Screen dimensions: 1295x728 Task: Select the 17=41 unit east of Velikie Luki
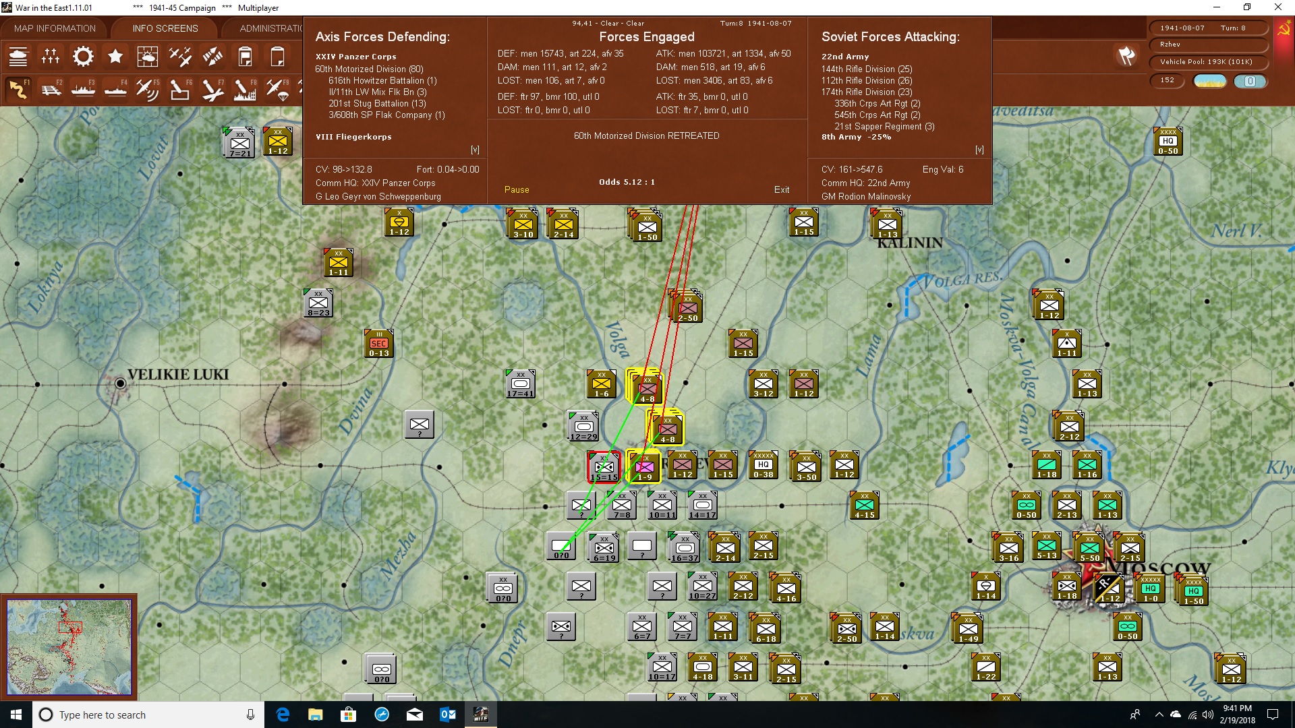(x=521, y=384)
